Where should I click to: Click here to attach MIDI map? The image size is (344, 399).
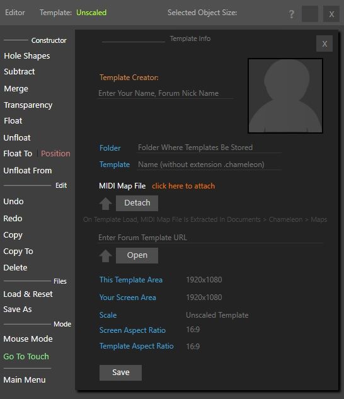click(x=183, y=186)
